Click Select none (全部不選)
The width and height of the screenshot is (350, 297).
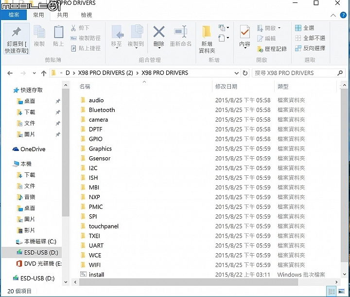310,38
